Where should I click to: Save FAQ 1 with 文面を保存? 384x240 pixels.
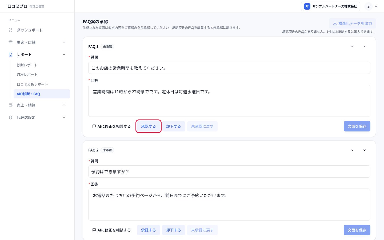coord(357,126)
